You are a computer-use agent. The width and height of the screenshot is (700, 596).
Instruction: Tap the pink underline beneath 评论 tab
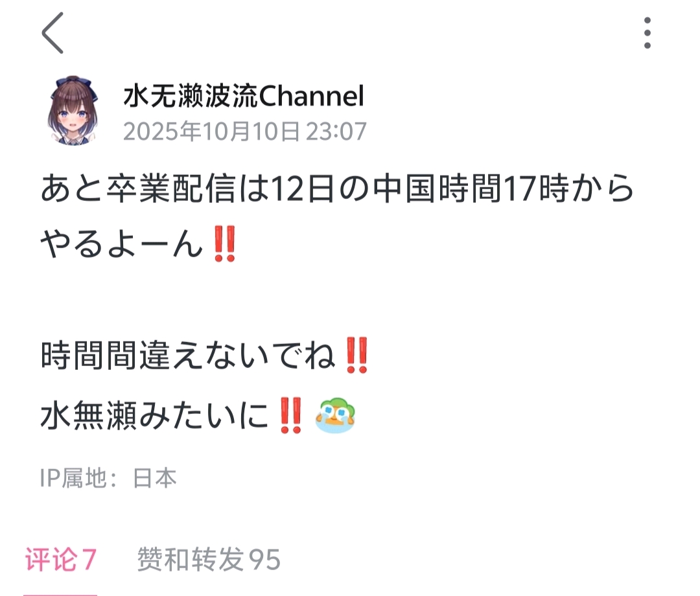pos(60,595)
